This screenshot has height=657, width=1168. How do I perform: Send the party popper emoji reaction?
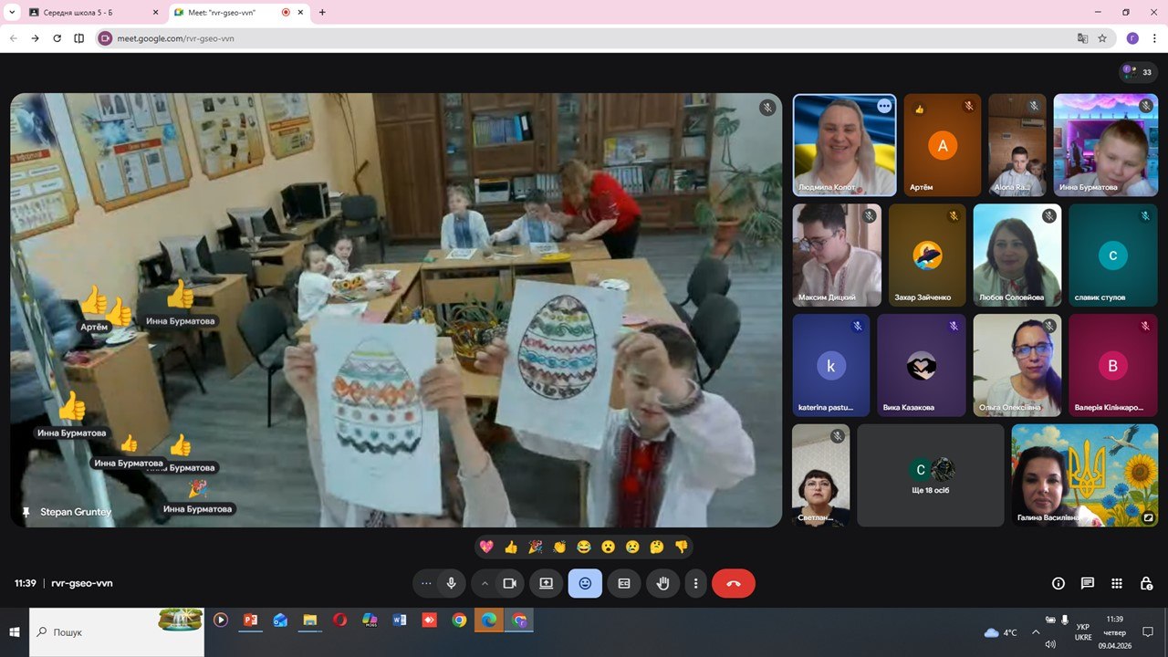[536, 547]
